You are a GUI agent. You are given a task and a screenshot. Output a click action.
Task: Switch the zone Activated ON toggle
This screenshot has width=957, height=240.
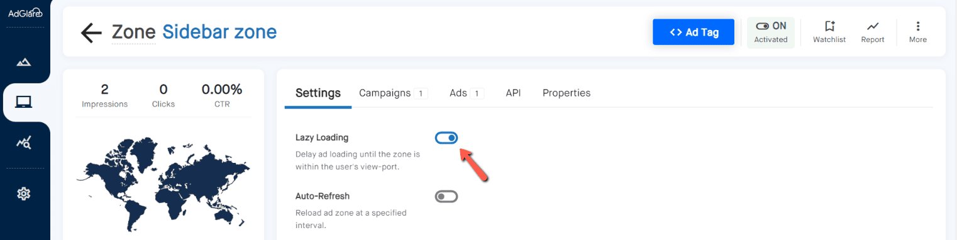(771, 32)
